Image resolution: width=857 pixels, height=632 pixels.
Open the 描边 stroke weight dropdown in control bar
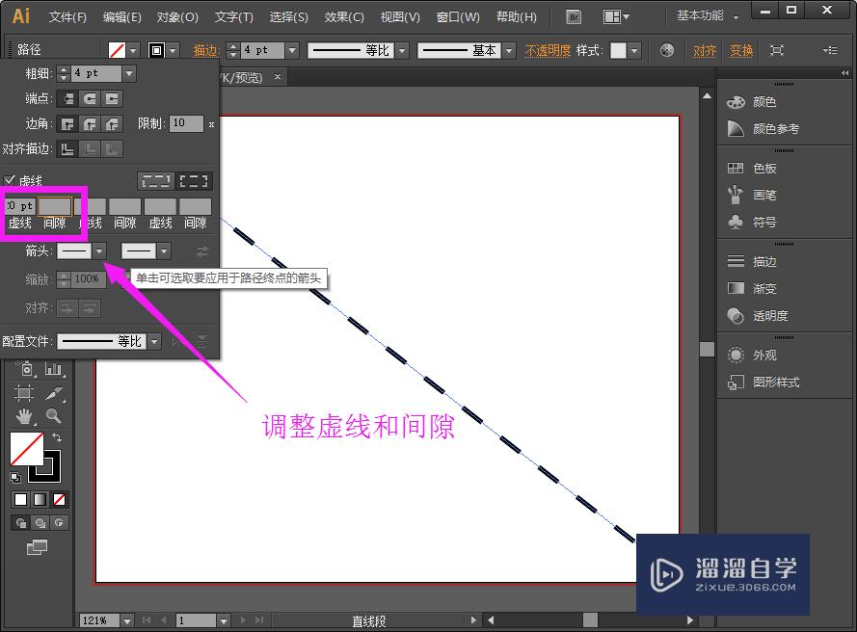pyautogui.click(x=292, y=51)
